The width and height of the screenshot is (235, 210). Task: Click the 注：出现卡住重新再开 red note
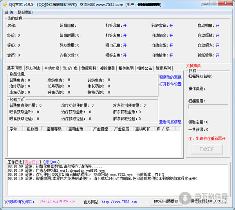click(x=207, y=138)
